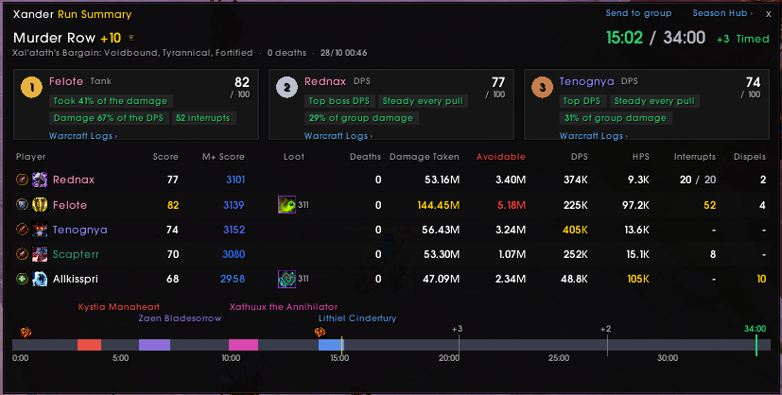Viewport: 782px width, 395px height.
Task: Select the Felote player name in table
Action: (x=70, y=205)
